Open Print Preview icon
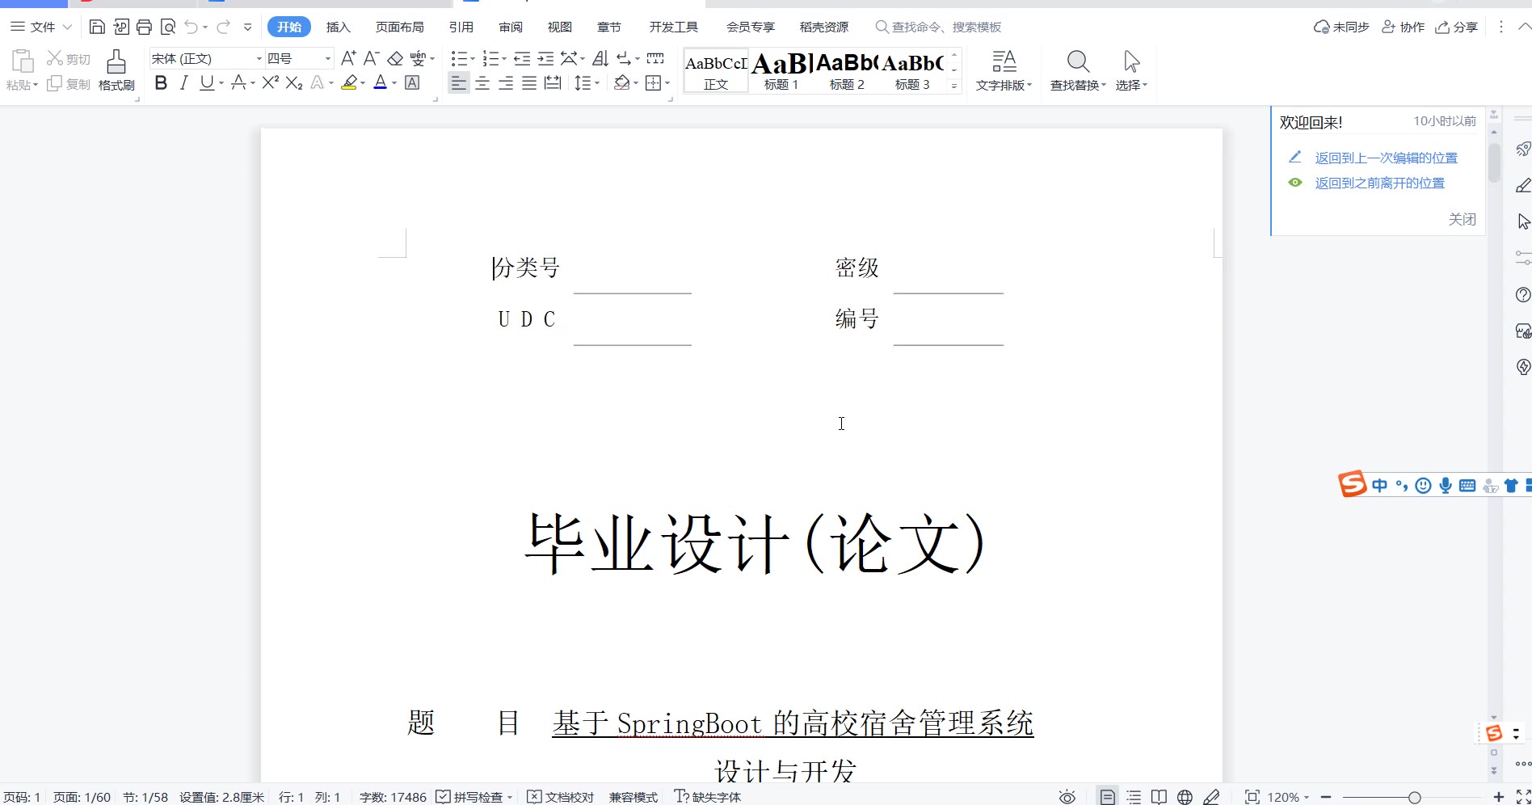 (x=168, y=27)
